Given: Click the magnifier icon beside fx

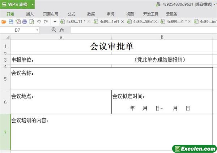Looking at the screenshot, I should 54,30.
